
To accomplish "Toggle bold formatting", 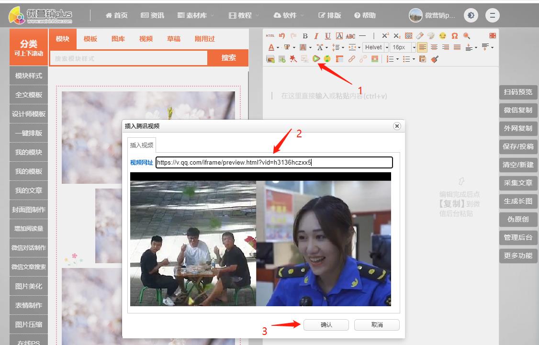I will [x=305, y=36].
